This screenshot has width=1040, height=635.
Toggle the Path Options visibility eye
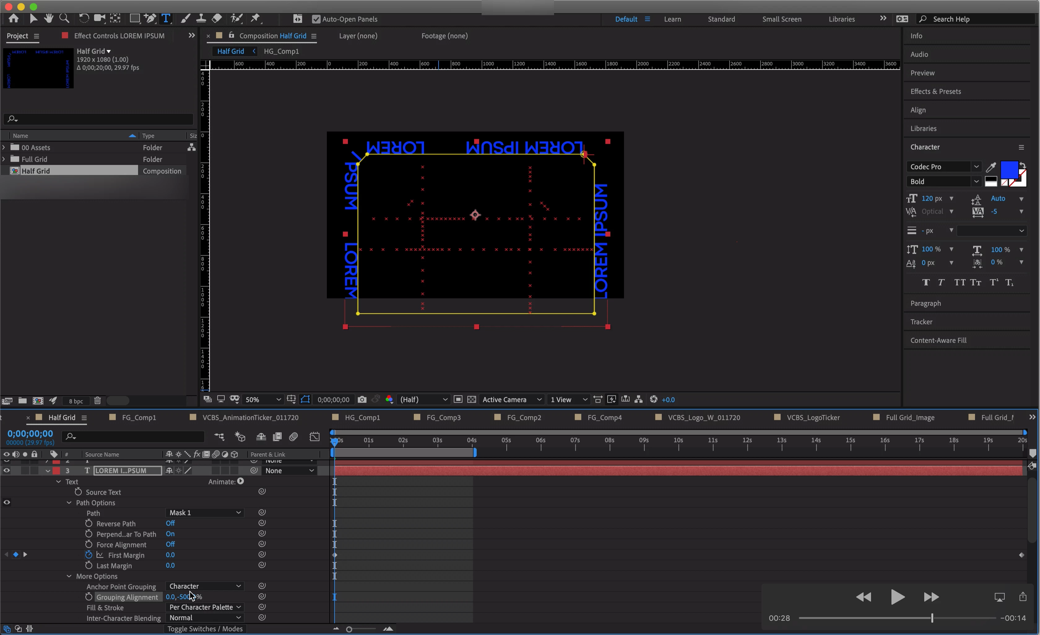tap(7, 502)
